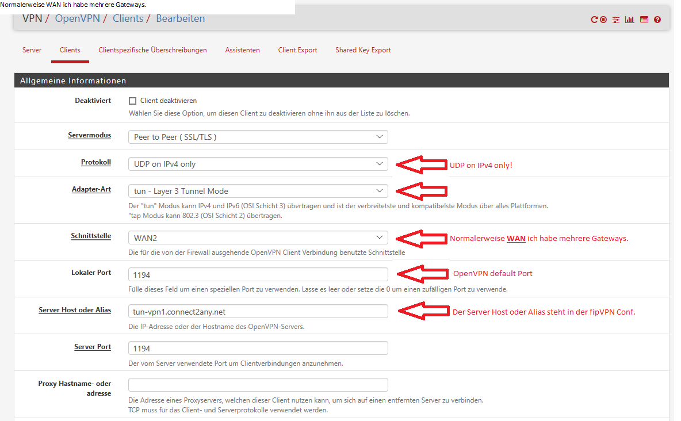
Task: Open the Clientspezifische Überschreibungen tab
Action: tap(152, 50)
